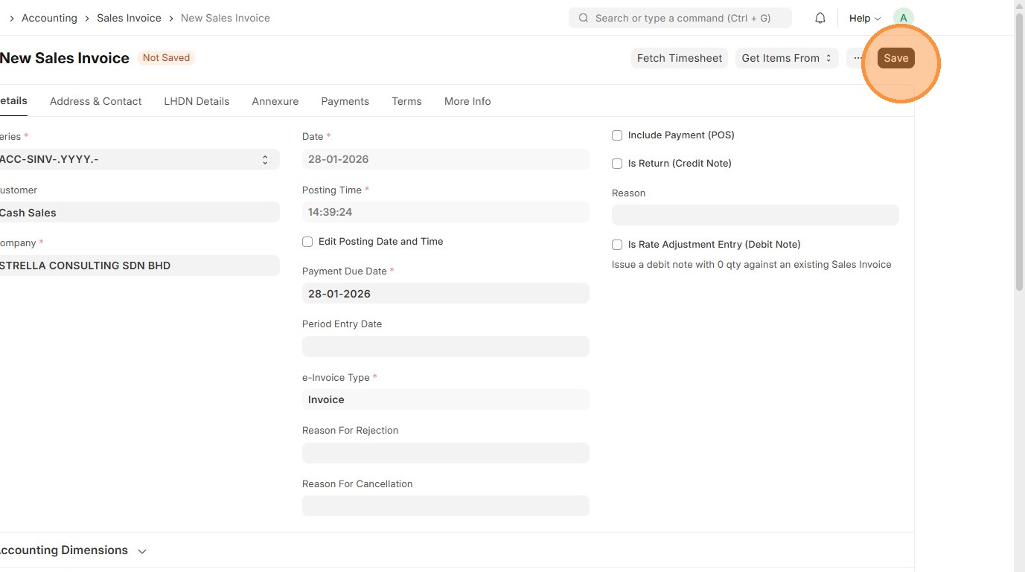Viewport: 1025px width, 572px height.
Task: Select the Payments tab
Action: point(345,101)
